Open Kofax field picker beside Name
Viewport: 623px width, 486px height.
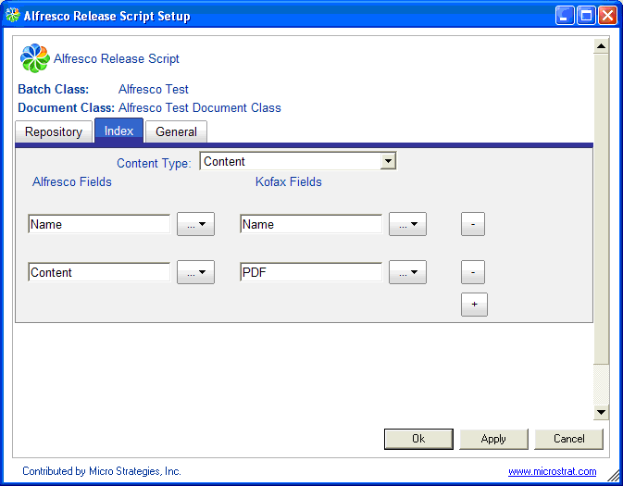tap(407, 224)
